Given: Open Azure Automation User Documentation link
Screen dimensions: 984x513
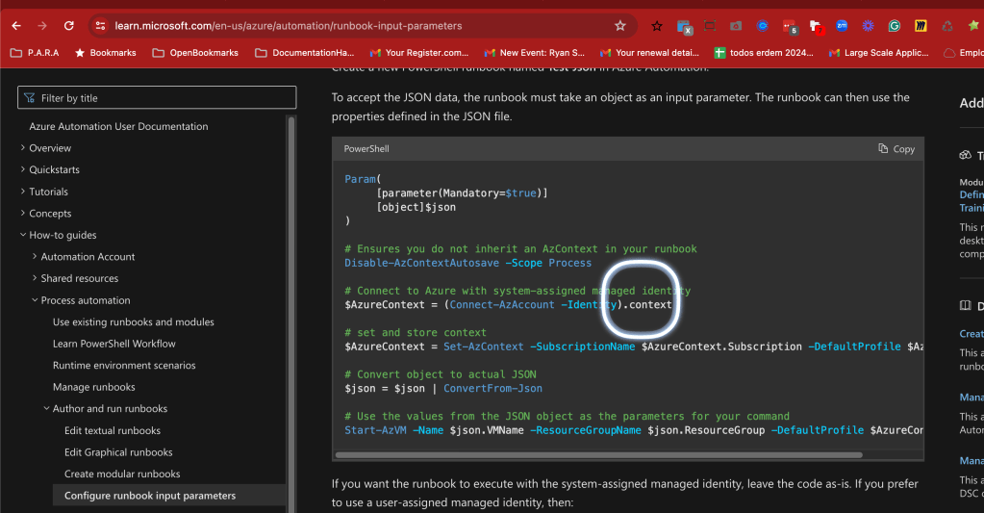Looking at the screenshot, I should [x=118, y=126].
